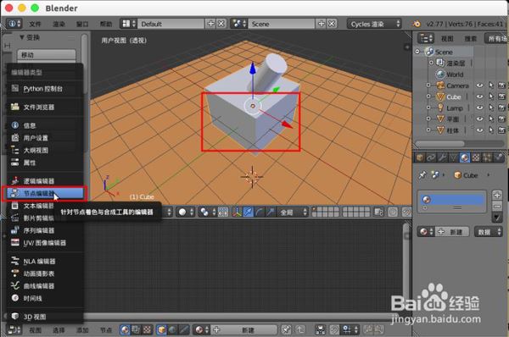
Task: Select the shader node tree type icon
Action: tap(125, 330)
